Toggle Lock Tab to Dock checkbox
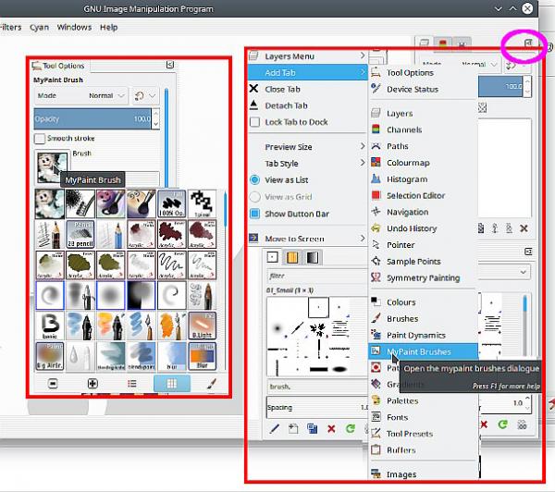The image size is (555, 492). pyautogui.click(x=254, y=122)
